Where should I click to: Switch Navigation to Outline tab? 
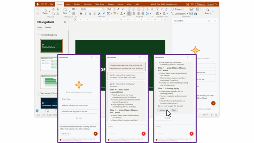tap(48, 27)
